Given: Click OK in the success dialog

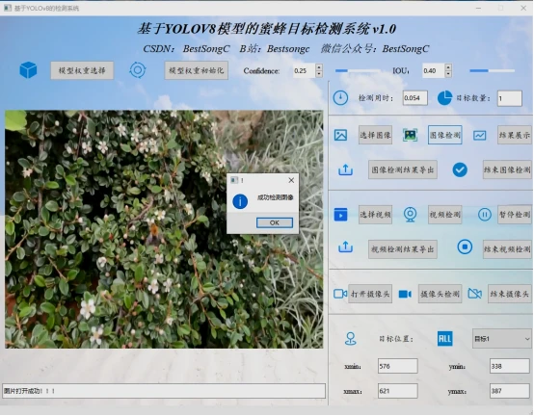Looking at the screenshot, I should (275, 222).
